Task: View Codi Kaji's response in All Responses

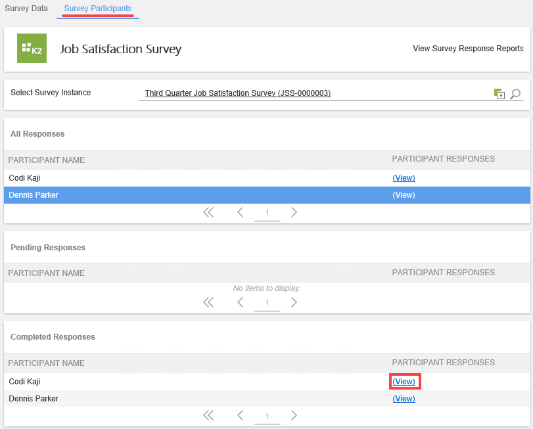Action: pyautogui.click(x=404, y=178)
